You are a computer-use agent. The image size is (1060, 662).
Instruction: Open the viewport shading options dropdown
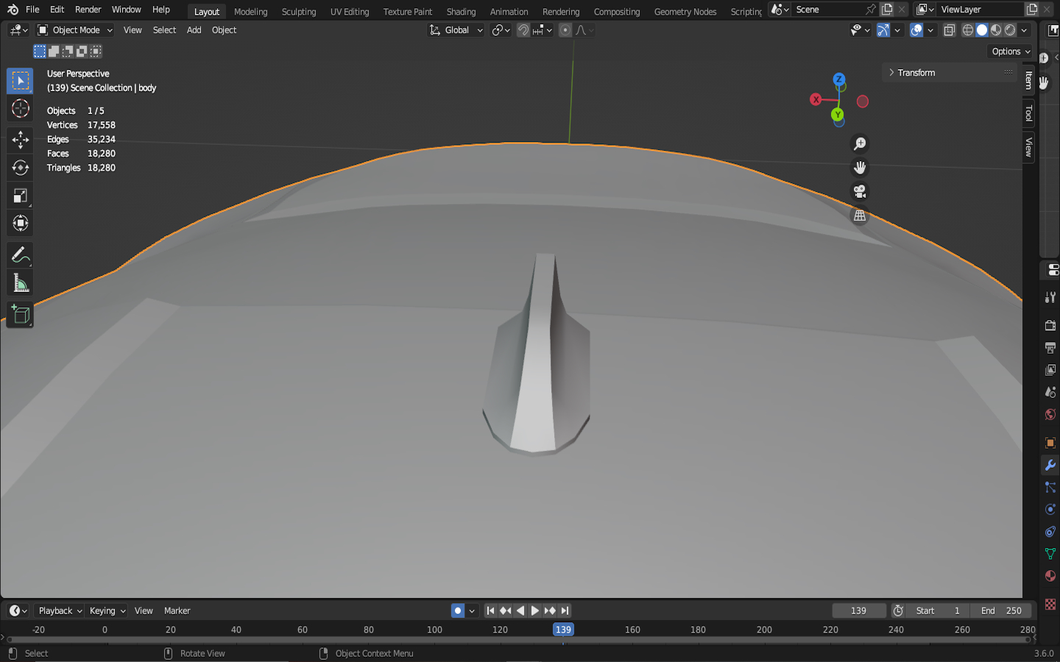1025,30
